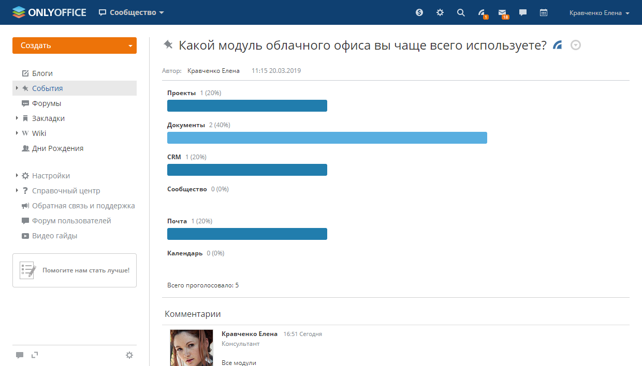
Task: Click the sidebar settings gear at bottom
Action: [129, 355]
